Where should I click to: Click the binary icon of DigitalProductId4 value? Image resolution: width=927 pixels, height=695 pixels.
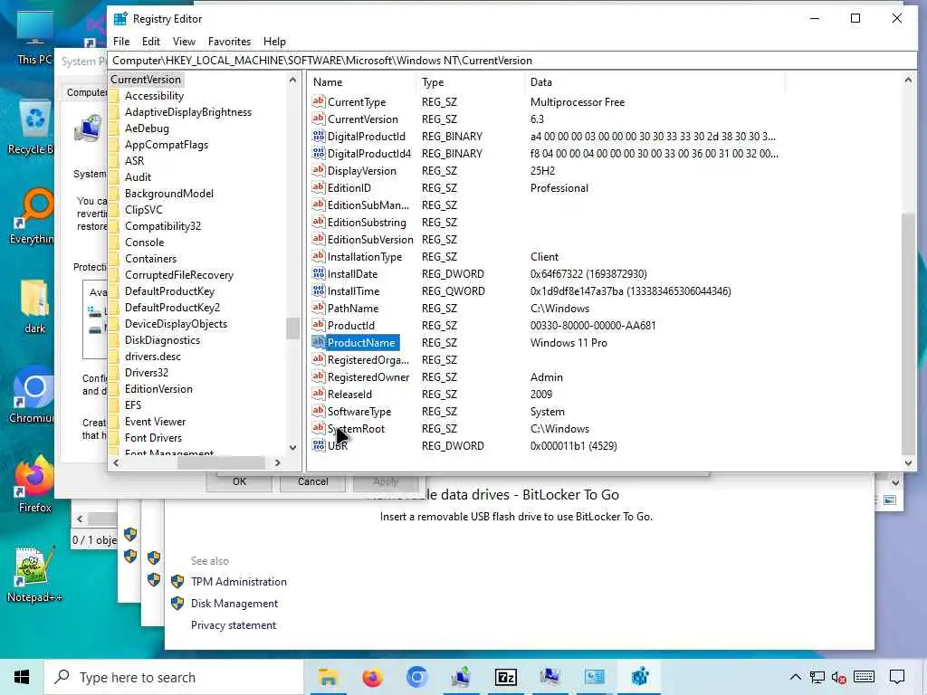pos(318,153)
